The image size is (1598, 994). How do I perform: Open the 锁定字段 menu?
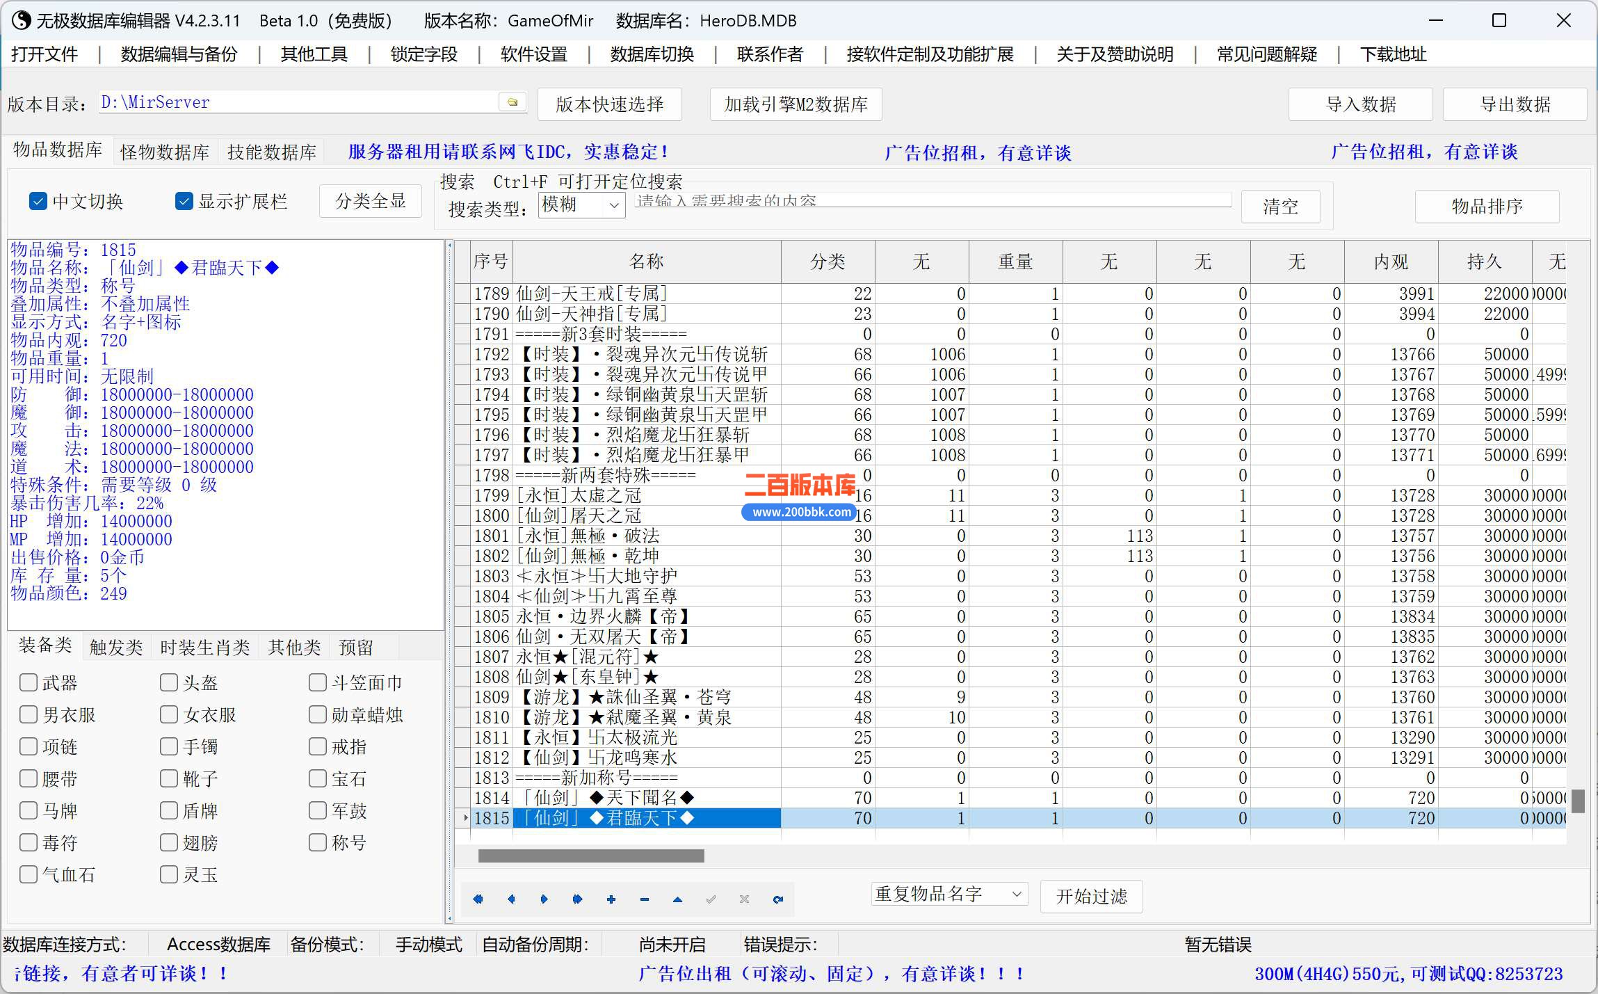pos(424,54)
